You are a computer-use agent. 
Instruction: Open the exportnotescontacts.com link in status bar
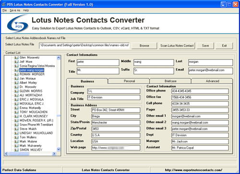click(x=193, y=170)
